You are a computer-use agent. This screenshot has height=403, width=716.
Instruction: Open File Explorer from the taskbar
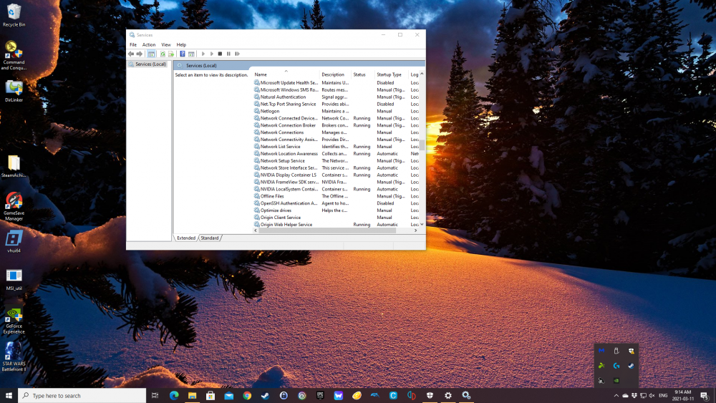[192, 395]
